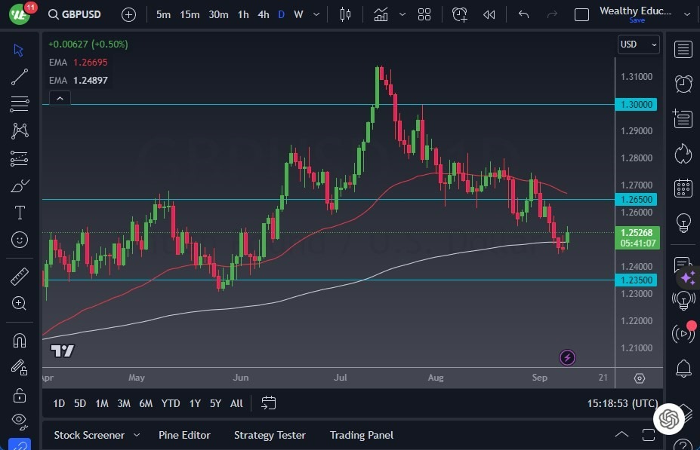The image size is (700, 450).
Task: Activate the bar replay icon
Action: pyautogui.click(x=488, y=14)
